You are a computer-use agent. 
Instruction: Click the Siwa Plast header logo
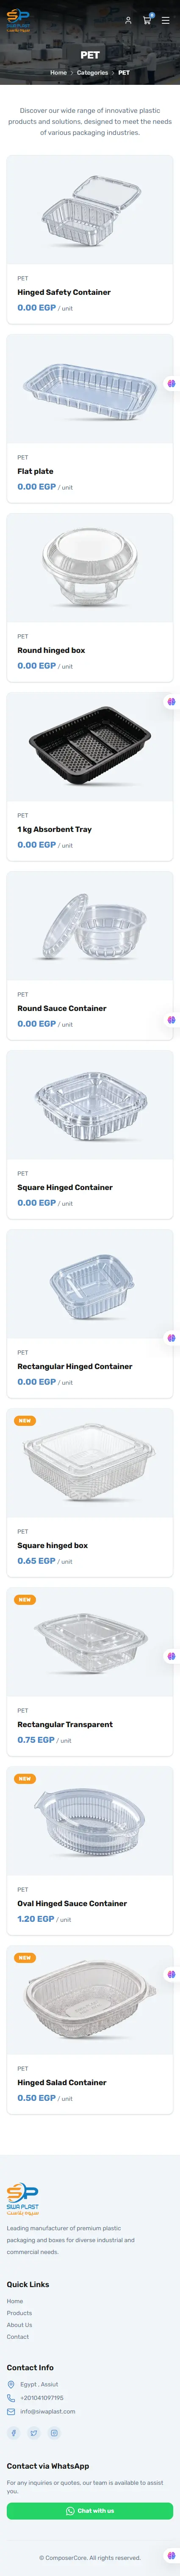point(18,20)
